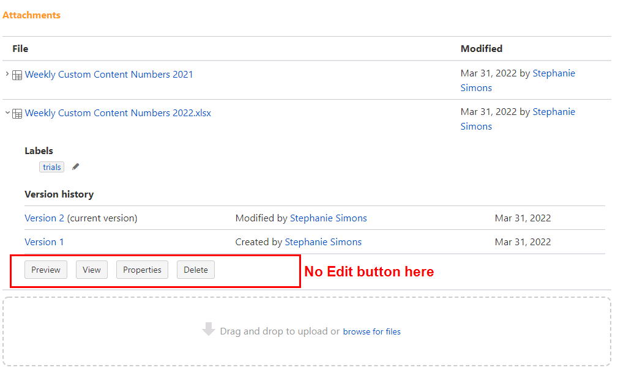
Task: Click the Modified column header
Action: [481, 48]
